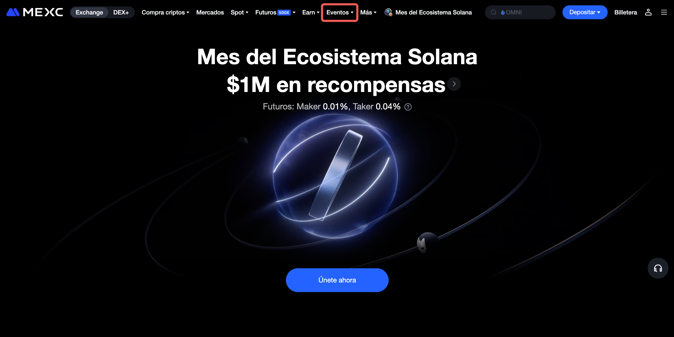Image resolution: width=674 pixels, height=337 pixels.
Task: Click the banner next arrow icon
Action: 454,84
